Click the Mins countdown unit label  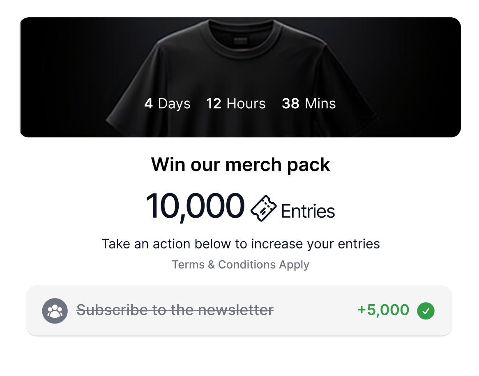tap(320, 104)
